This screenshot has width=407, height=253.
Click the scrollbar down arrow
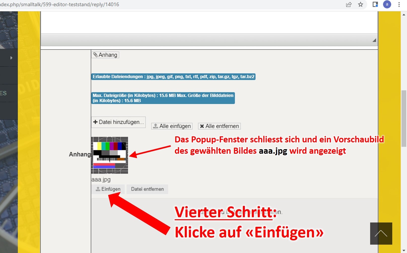click(404, 250)
